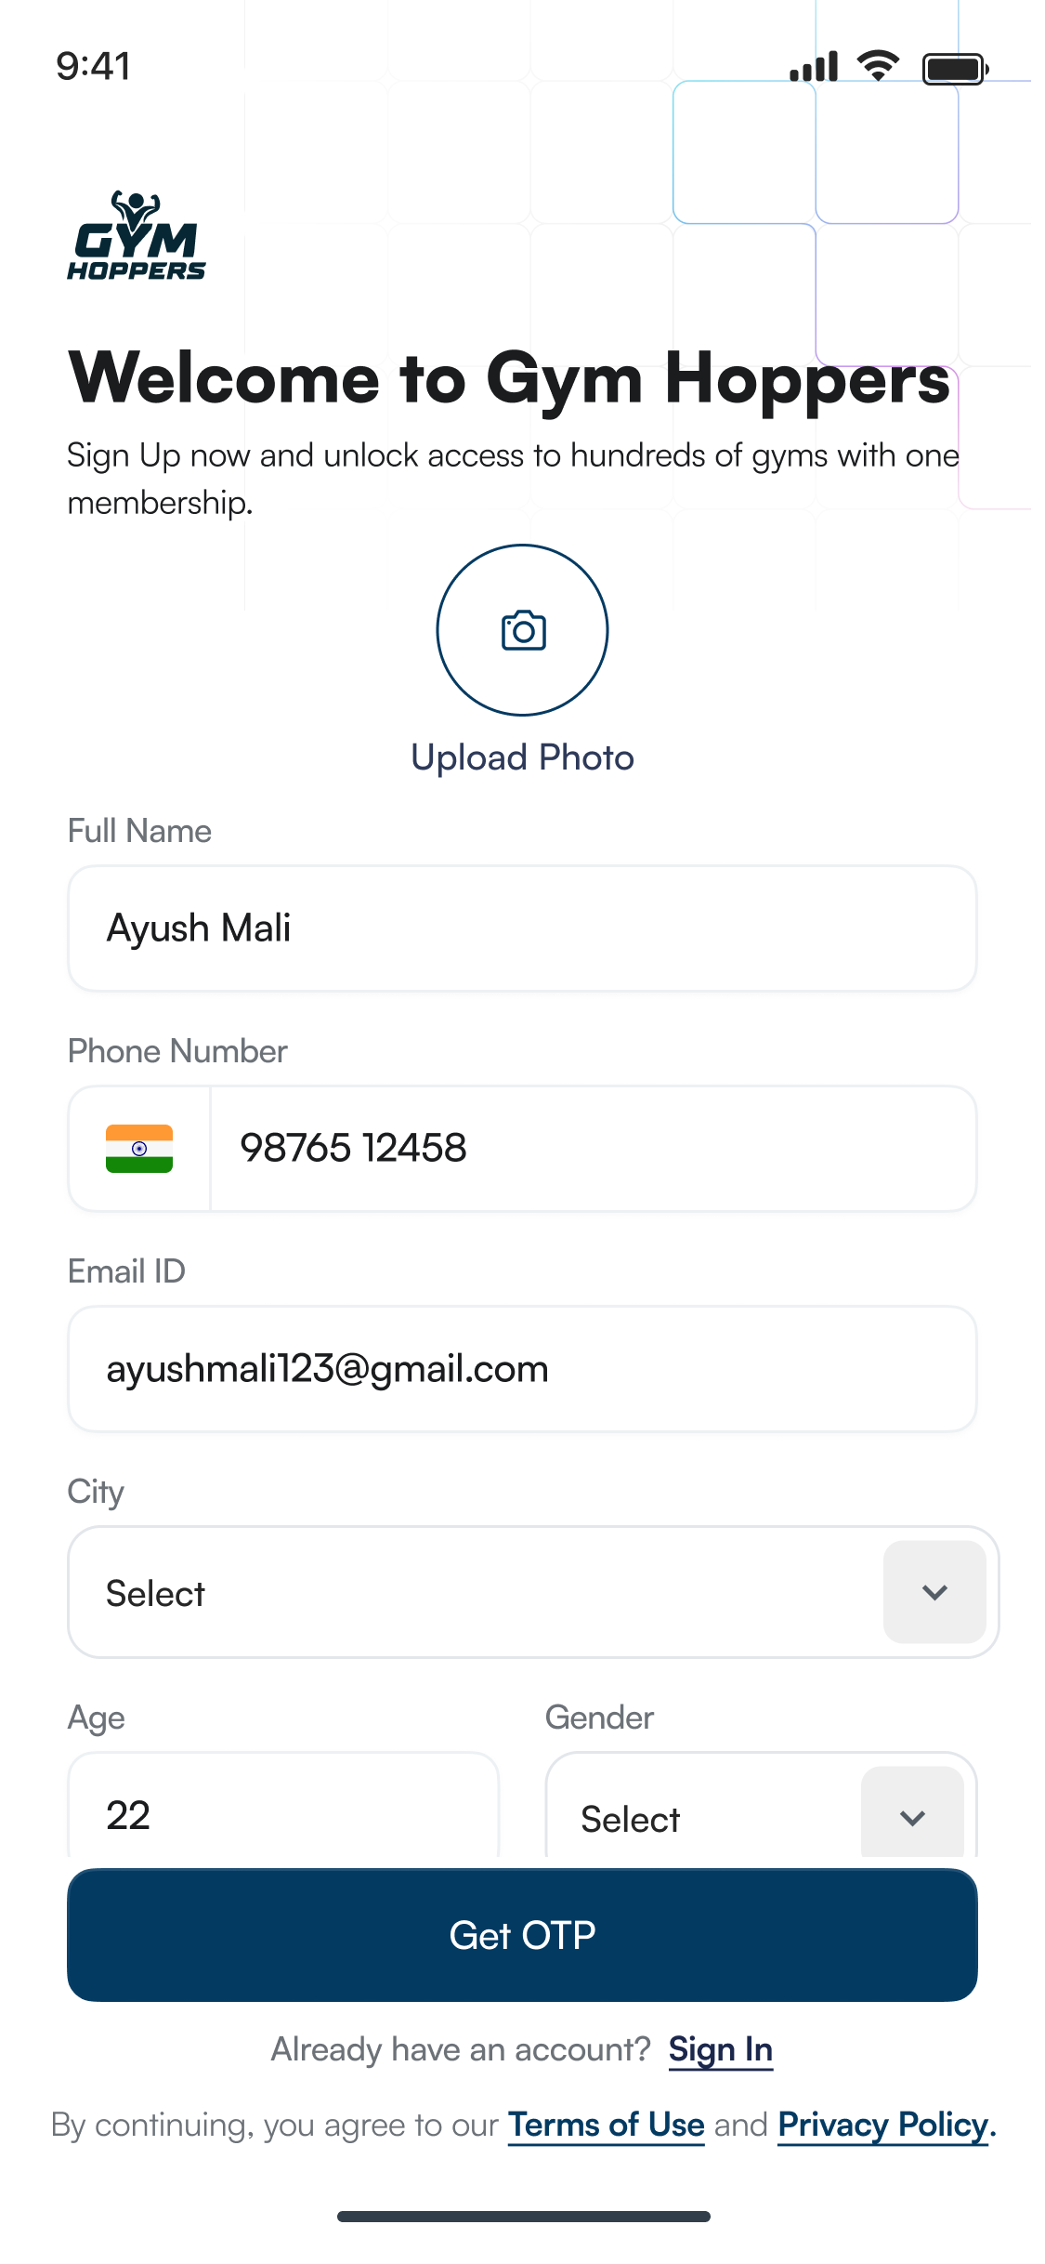This screenshot has width=1045, height=2264.
Task: Focus the Phone Number input field
Action: [593, 1149]
